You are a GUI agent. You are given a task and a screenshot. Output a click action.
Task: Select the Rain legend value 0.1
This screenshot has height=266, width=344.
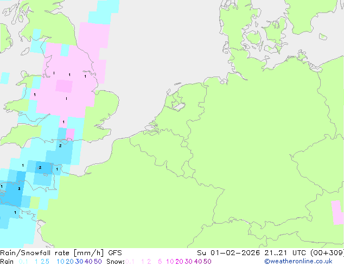(23, 262)
